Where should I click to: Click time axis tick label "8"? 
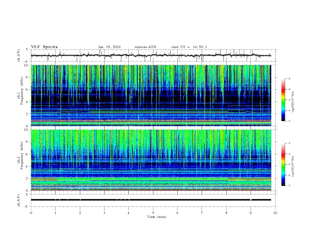click(x=226, y=213)
